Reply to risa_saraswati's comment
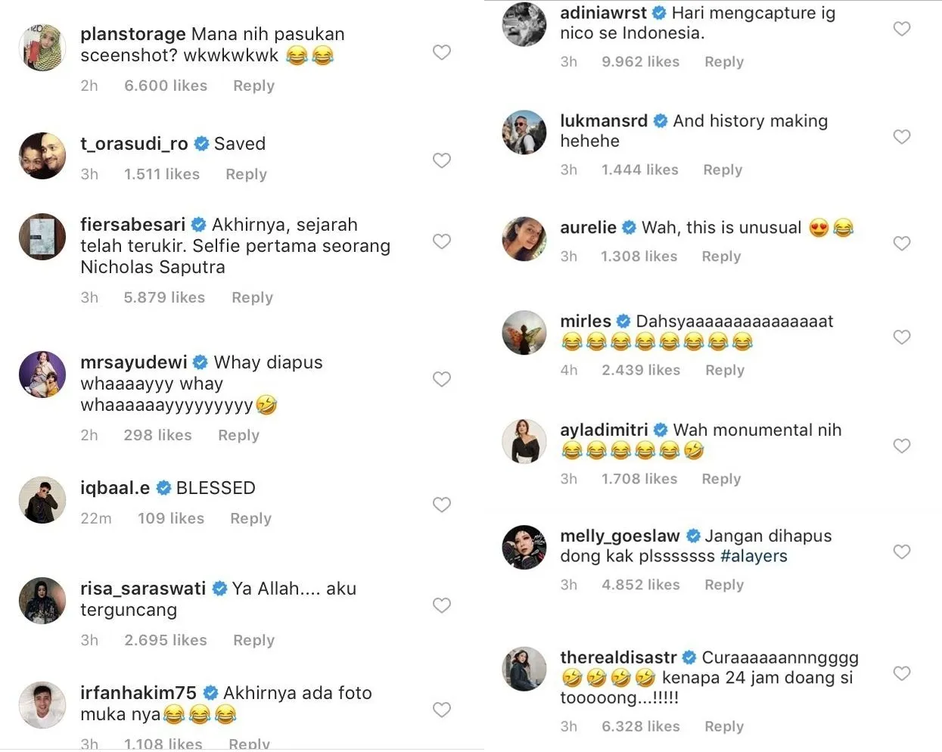 [x=253, y=640]
